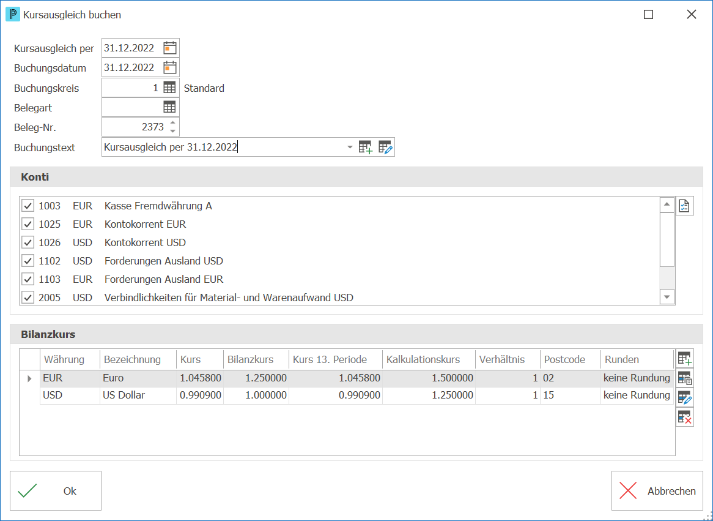Toggle 1103 Forderungen Ausland EUR checkbox
The width and height of the screenshot is (713, 521).
(x=28, y=279)
